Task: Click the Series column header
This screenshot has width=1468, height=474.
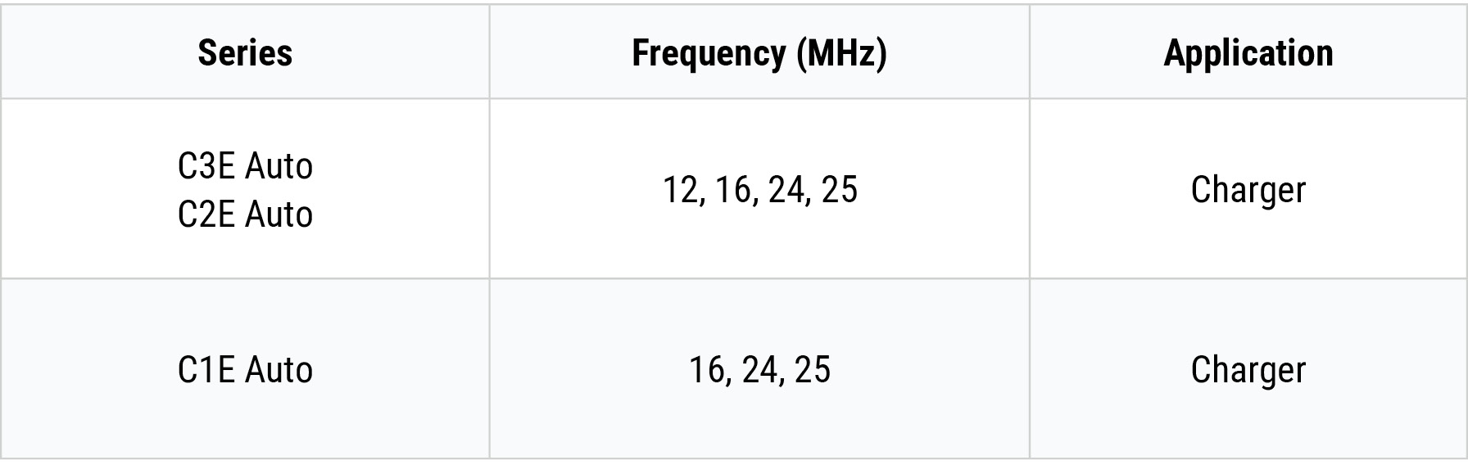Action: [245, 53]
